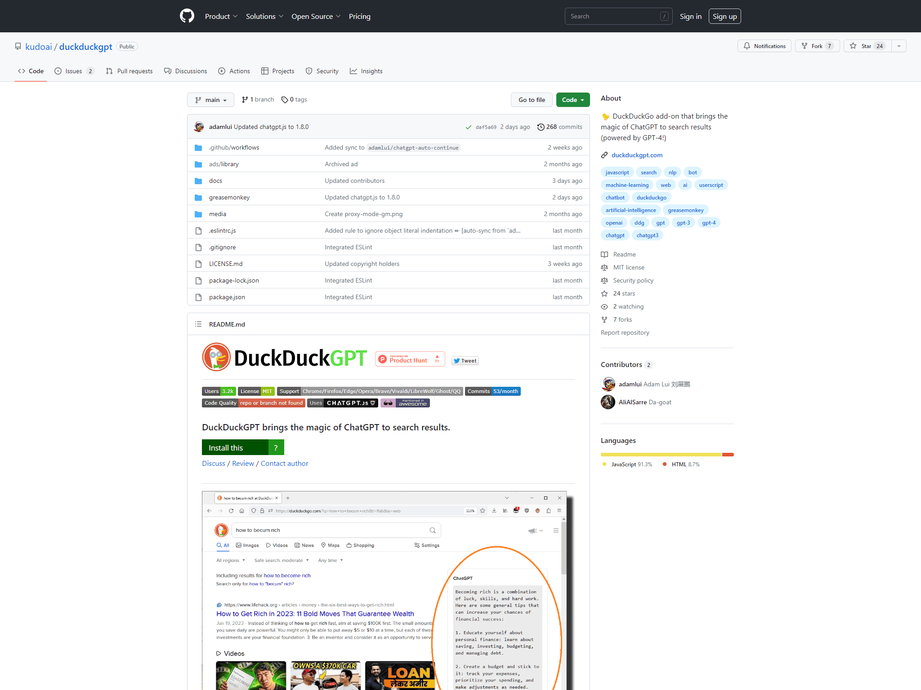This screenshot has width=921, height=690.
Task: Open the LICENSE.md file
Action: [226, 264]
